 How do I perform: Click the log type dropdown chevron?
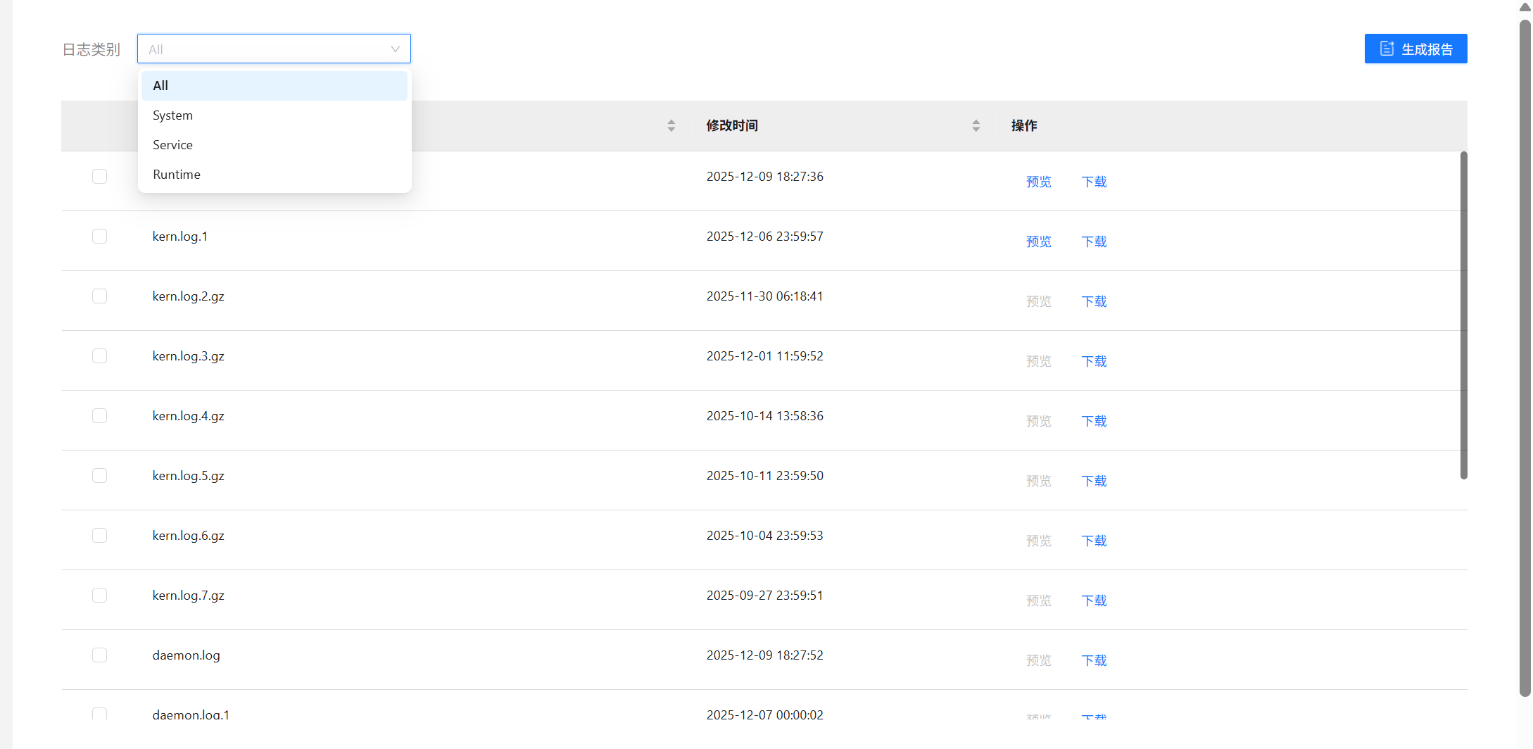pyautogui.click(x=395, y=49)
